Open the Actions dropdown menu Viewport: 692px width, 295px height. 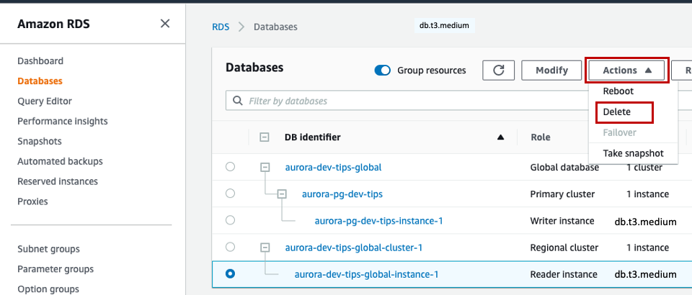(627, 71)
